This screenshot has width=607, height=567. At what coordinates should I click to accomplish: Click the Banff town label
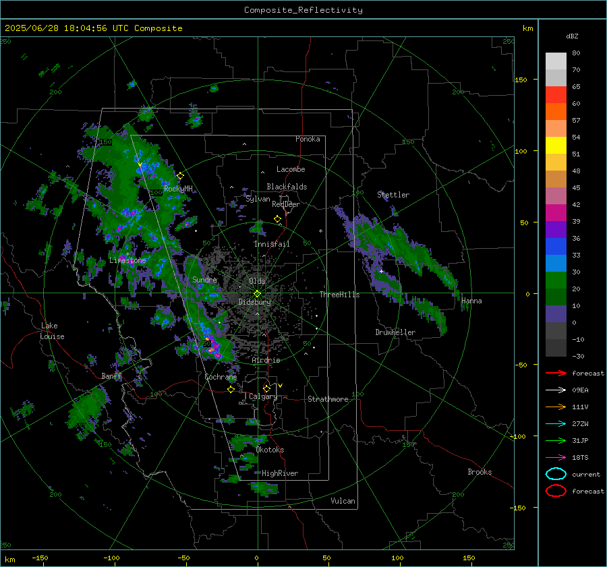[111, 376]
